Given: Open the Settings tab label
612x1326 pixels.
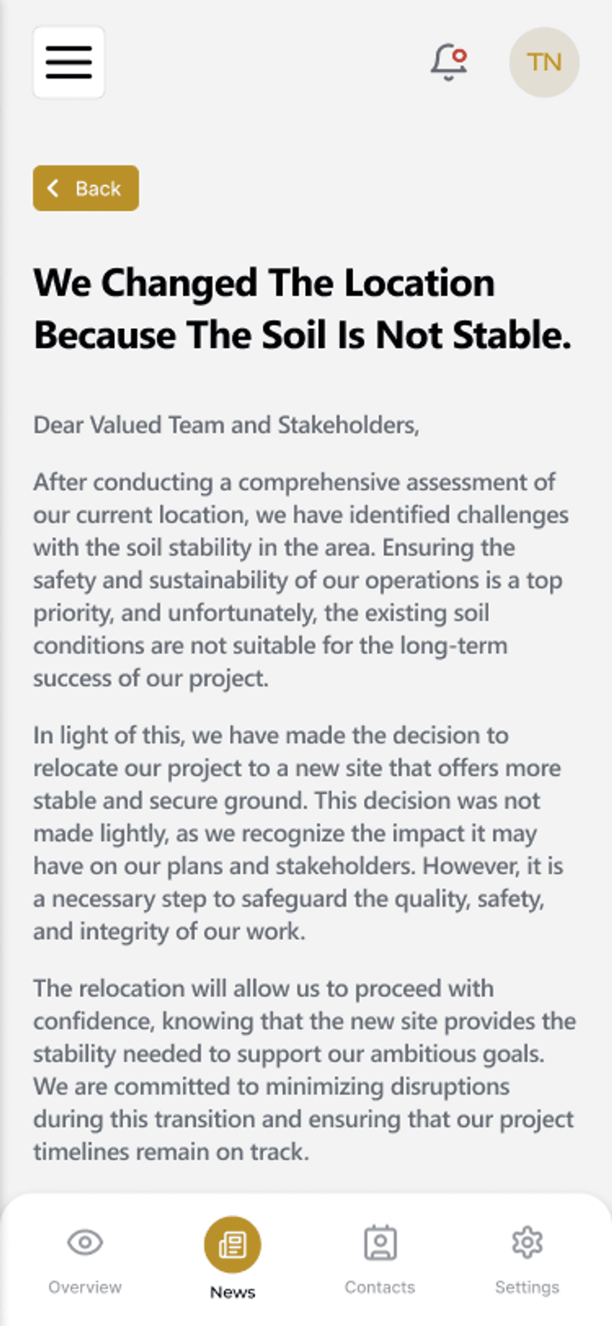Looking at the screenshot, I should [527, 1287].
